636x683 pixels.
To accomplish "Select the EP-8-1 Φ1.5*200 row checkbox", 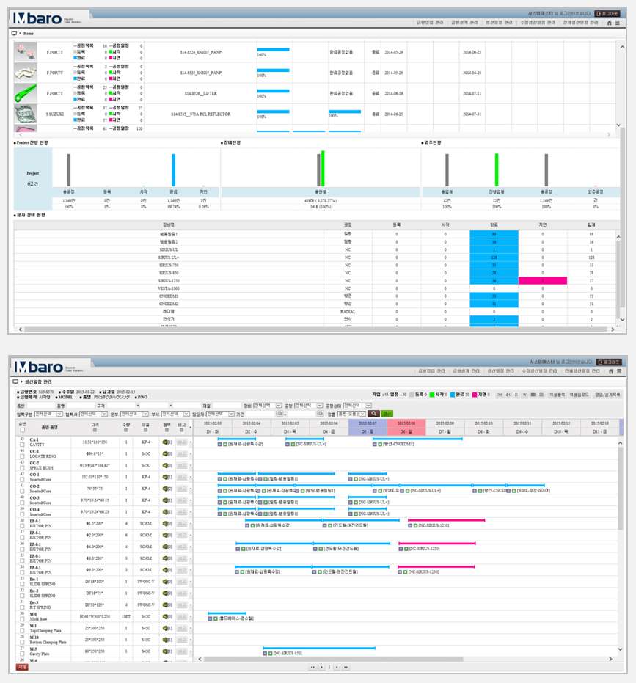I will pos(23,525).
